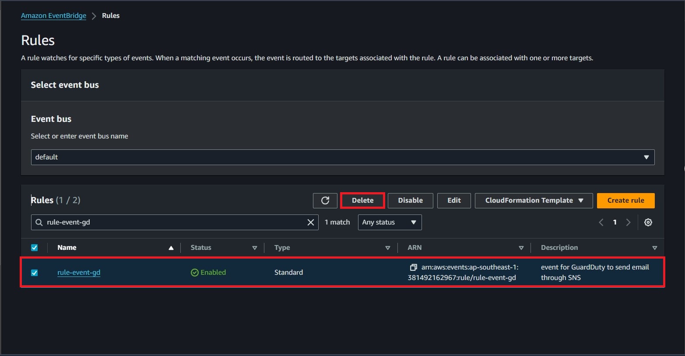Go to next page of rules
This screenshot has height=356, width=685.
628,222
